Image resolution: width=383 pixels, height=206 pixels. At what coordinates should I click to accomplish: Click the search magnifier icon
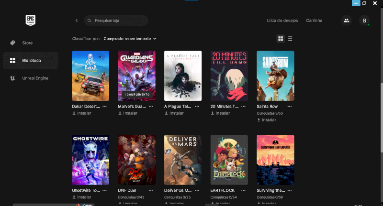[90, 21]
